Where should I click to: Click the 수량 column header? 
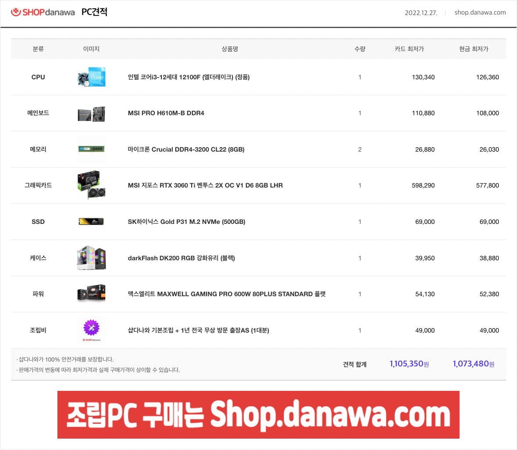tap(360, 49)
